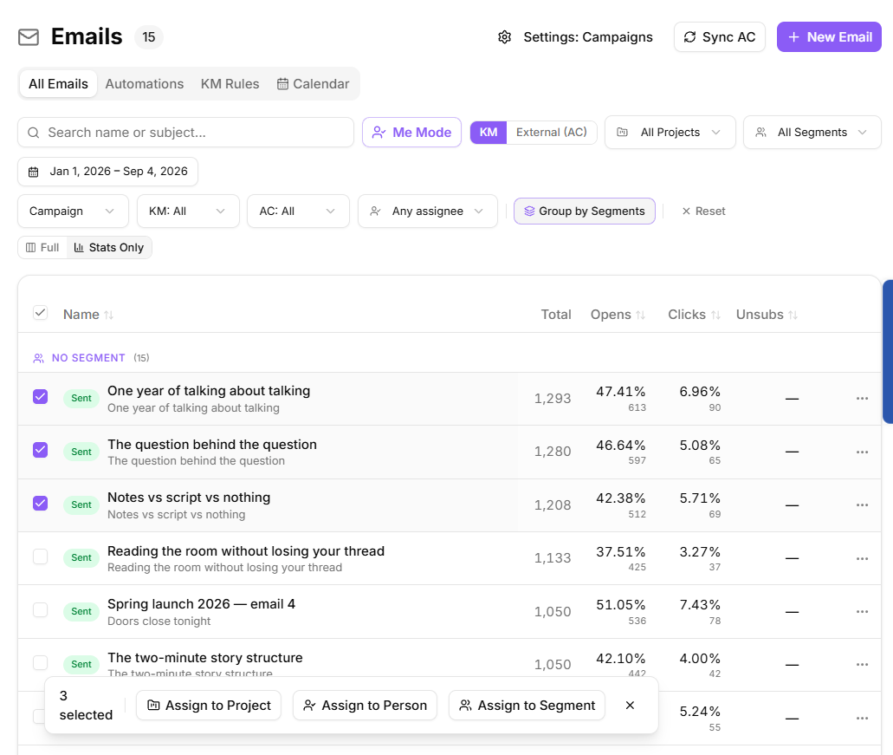
Task: Select the External (AC) source toggle
Action: tap(551, 133)
